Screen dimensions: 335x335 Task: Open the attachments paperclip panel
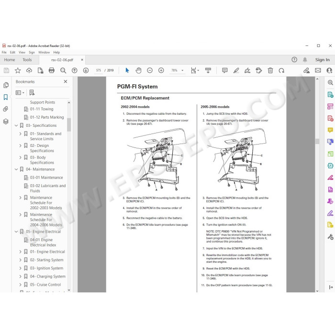tap(6, 109)
